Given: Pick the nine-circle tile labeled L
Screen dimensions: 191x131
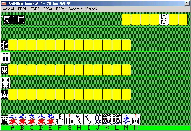Looking at the screenshot, I should (x=117, y=119).
